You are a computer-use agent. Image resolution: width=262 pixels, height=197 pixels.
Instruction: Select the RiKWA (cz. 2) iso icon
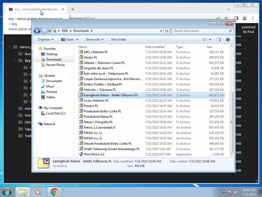click(81, 138)
